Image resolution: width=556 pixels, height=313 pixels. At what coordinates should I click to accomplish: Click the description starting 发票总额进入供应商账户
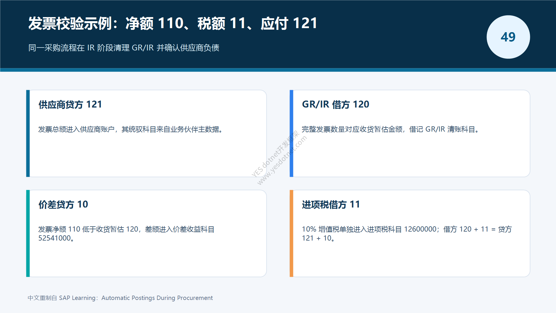pos(131,129)
